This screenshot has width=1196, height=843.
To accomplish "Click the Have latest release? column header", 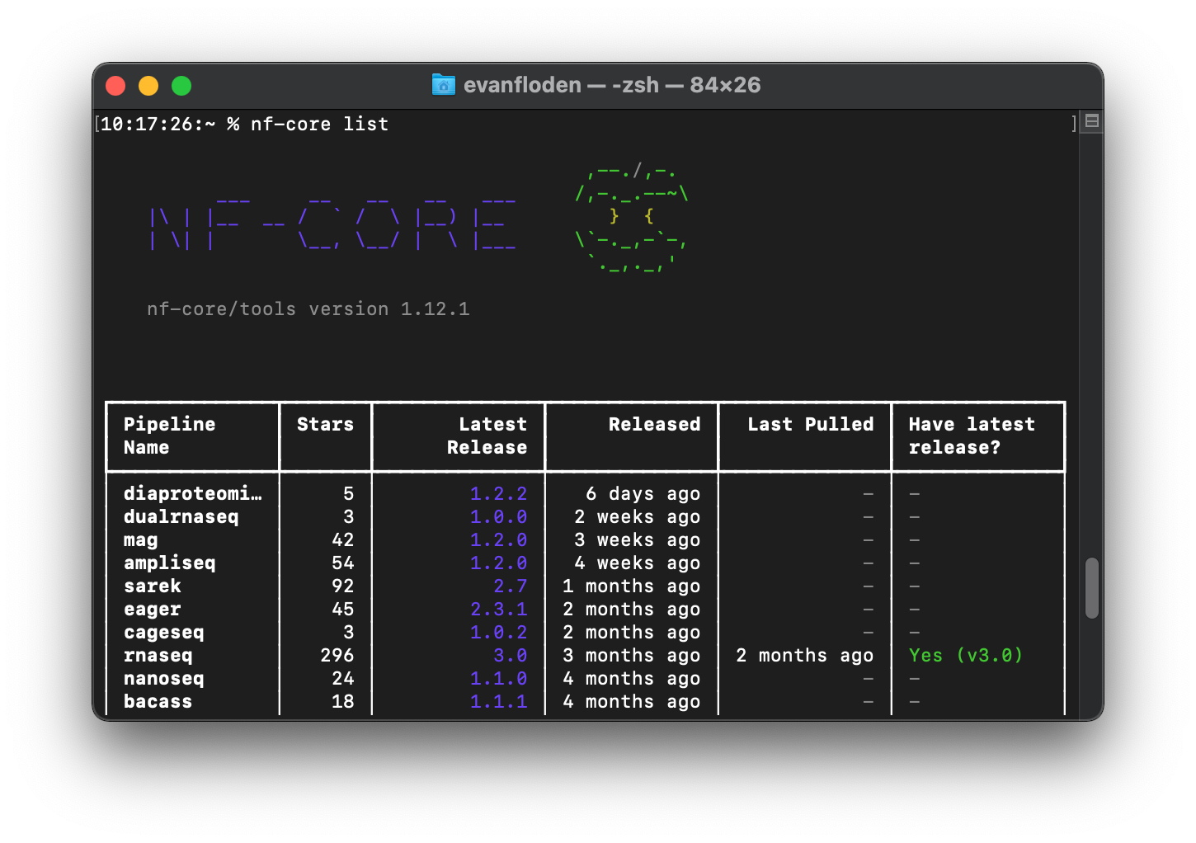I will tap(972, 436).
